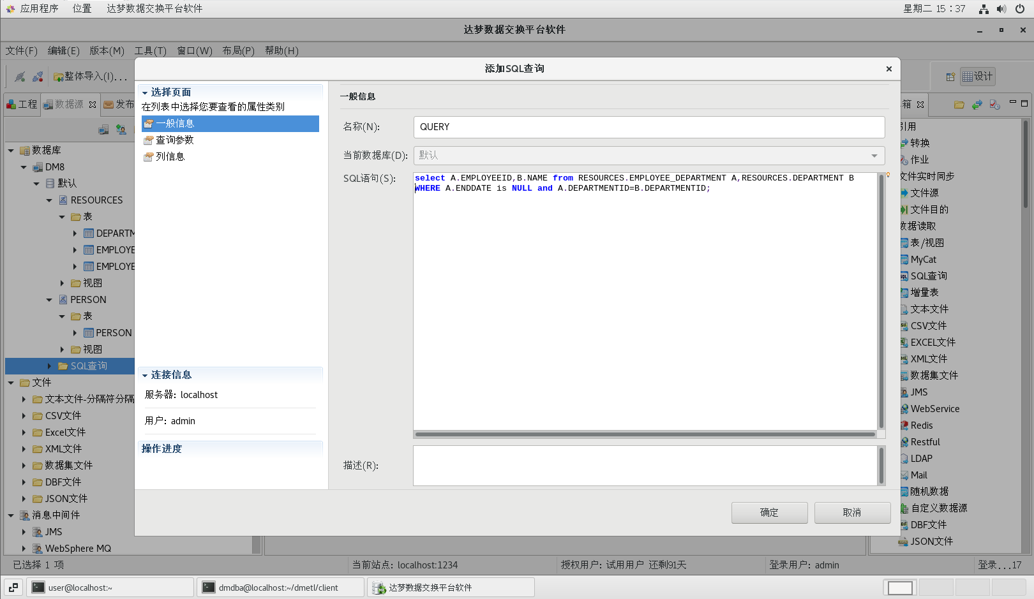This screenshot has height=599, width=1034.
Task: Click the 名称 input field containing QUERY
Action: pyautogui.click(x=649, y=127)
